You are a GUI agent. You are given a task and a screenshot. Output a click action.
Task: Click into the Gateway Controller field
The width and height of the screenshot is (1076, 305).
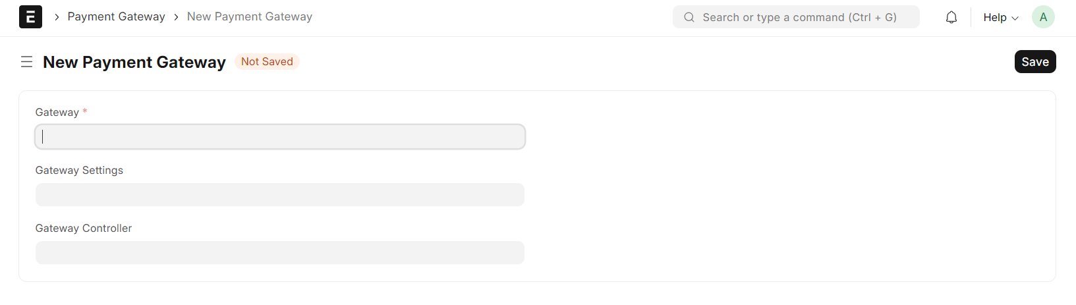click(x=280, y=253)
